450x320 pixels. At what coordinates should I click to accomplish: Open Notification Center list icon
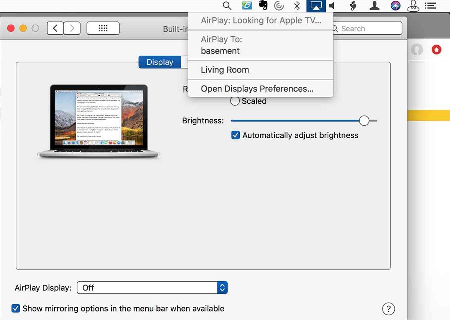point(430,6)
